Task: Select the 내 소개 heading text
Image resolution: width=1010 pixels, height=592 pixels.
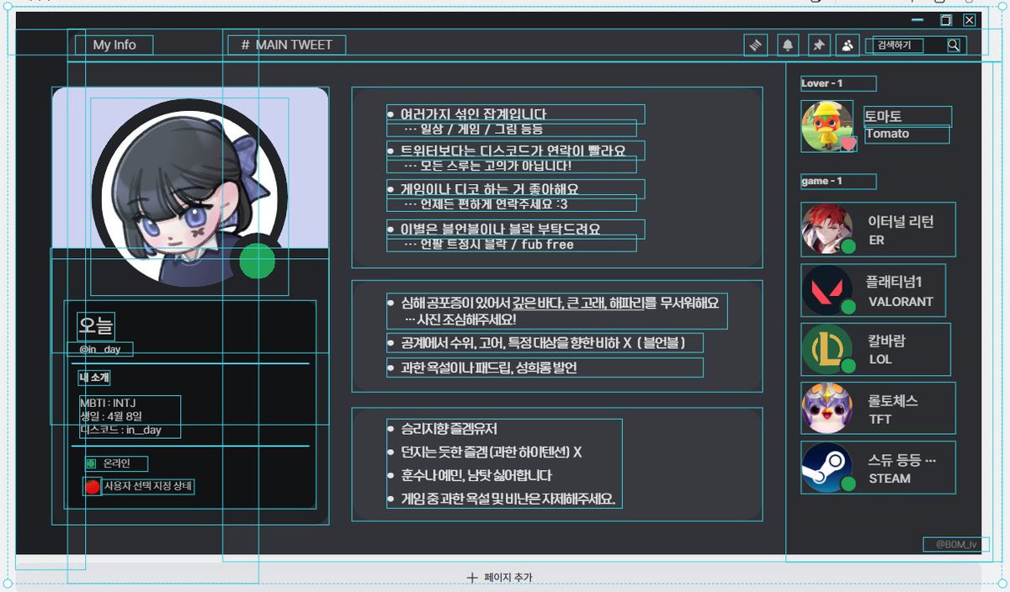Action: coord(94,378)
